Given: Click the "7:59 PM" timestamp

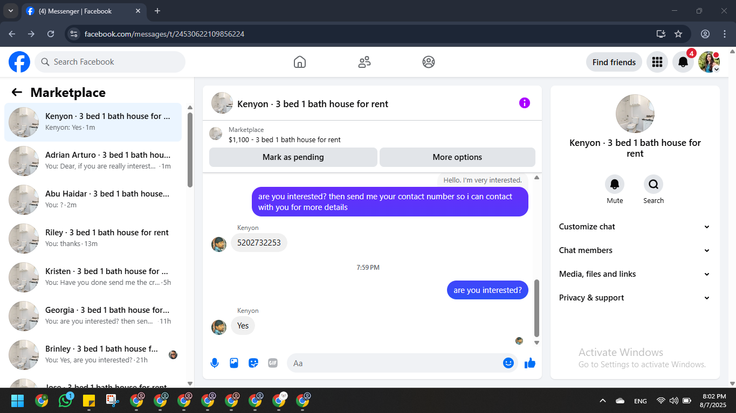Looking at the screenshot, I should (368, 268).
